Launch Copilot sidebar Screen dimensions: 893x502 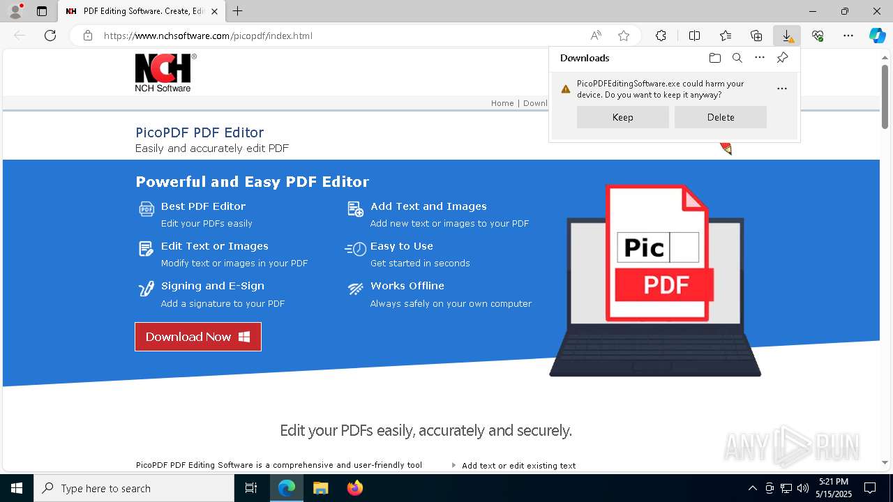pyautogui.click(x=877, y=36)
